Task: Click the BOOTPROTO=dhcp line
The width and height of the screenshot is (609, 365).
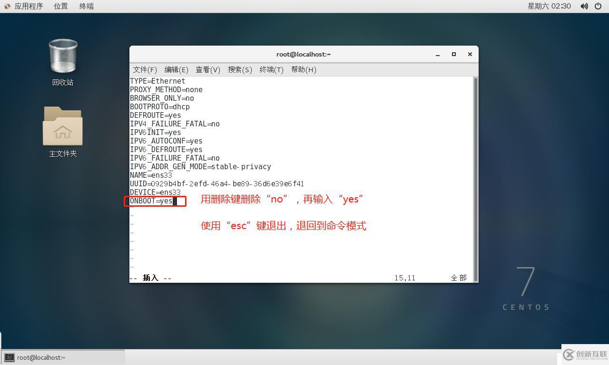Action: point(160,107)
